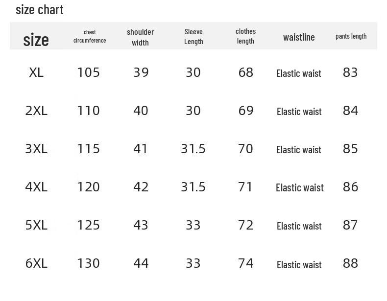Click 'Elastic waist' in the 5XL row
The image size is (387, 301).
coord(299,226)
